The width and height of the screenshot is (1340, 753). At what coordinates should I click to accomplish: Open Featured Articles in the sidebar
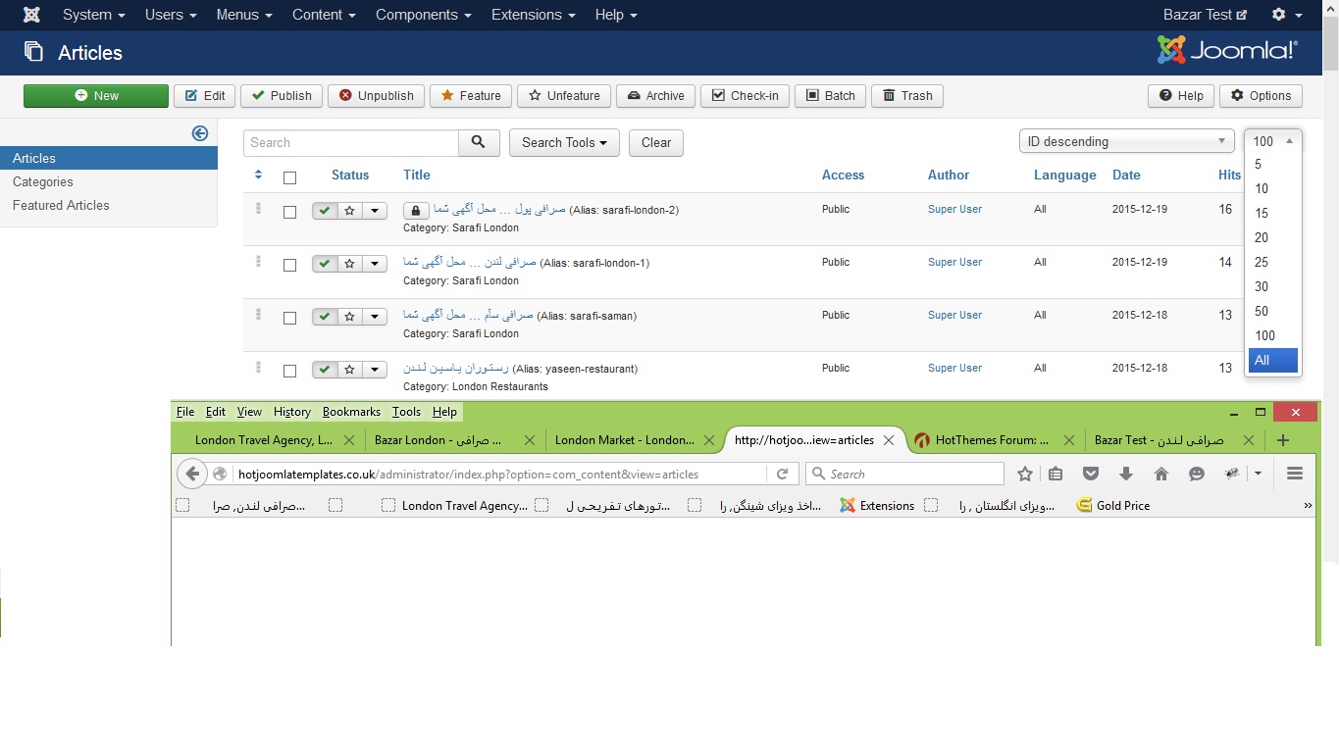61,205
